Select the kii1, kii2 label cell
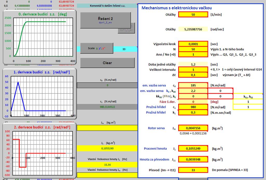The image size is (266, 180). click(x=248, y=97)
